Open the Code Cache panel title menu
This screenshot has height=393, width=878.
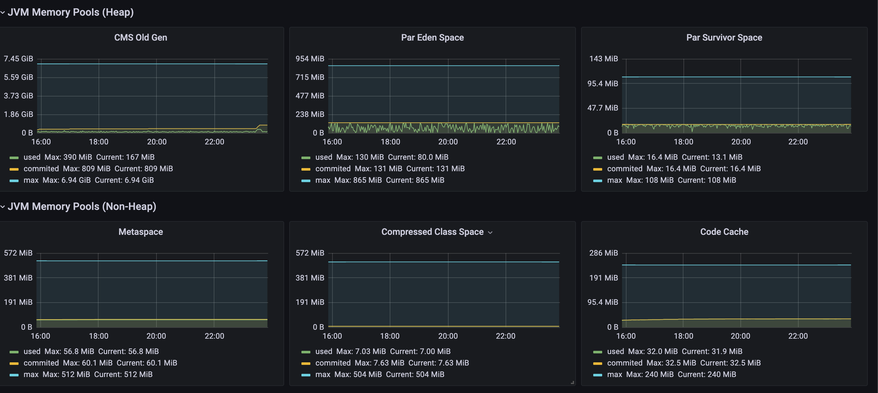[724, 232]
